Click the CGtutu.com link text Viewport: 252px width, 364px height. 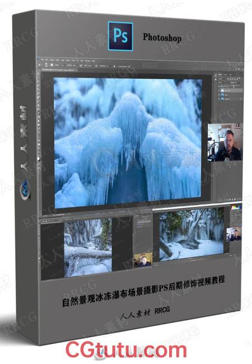point(126,351)
